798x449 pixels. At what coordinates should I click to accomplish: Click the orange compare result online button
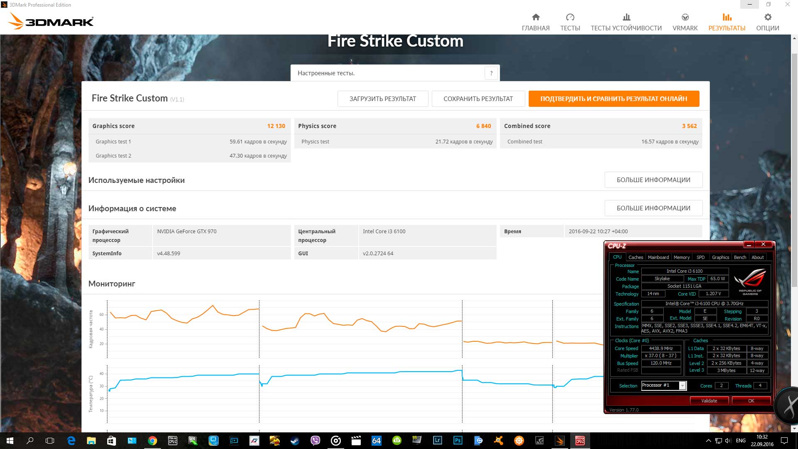point(613,99)
